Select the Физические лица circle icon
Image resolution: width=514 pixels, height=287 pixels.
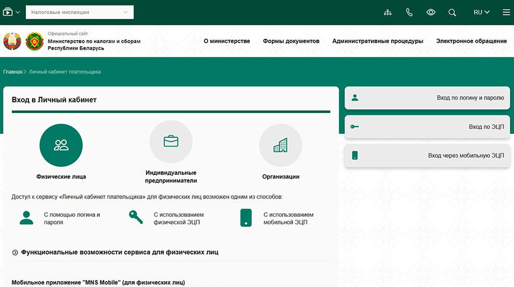point(61,145)
